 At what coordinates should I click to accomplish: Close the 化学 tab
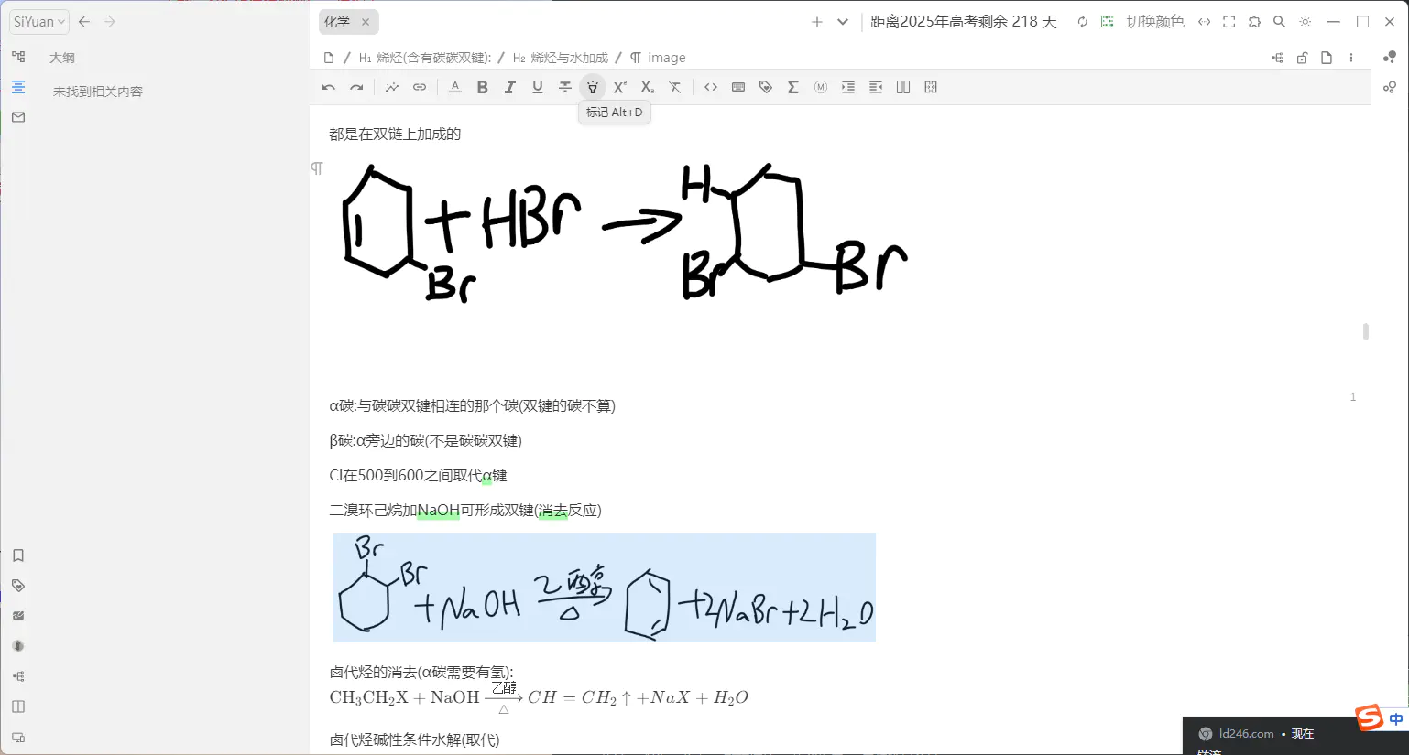pos(366,22)
